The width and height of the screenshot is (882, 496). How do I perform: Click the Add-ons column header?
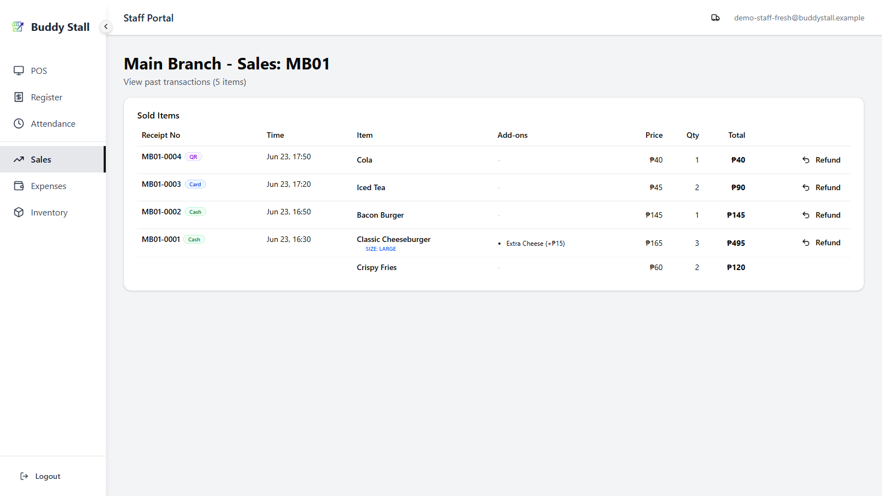point(513,135)
